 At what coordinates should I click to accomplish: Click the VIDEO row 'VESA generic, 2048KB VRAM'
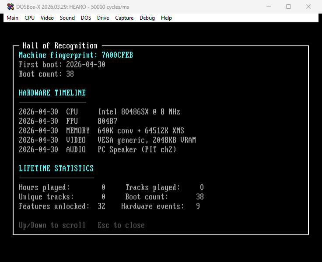coord(107,140)
